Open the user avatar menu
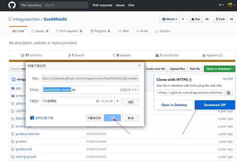The image size is (237, 161). [x=232, y=5]
